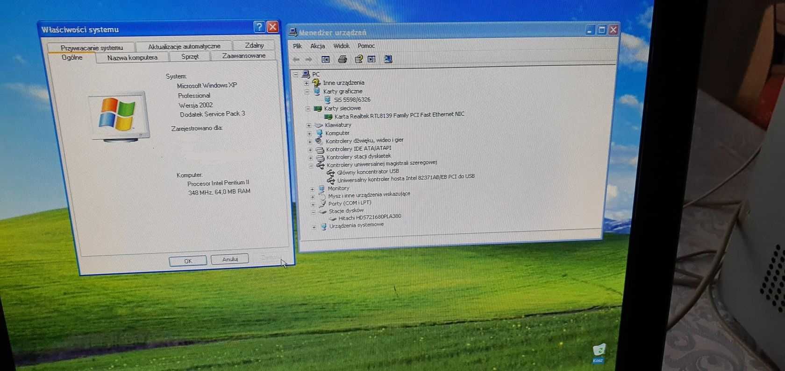Expand the Inne urządzenia node
Image resolution: width=785 pixels, height=371 pixels.
pyautogui.click(x=307, y=83)
